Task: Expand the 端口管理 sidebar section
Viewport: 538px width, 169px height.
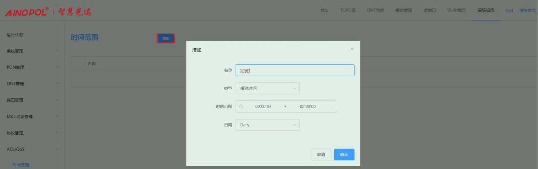Action: tap(32, 100)
